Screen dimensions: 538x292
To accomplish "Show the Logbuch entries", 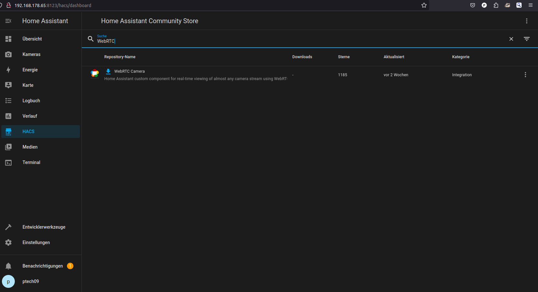I will [x=31, y=101].
